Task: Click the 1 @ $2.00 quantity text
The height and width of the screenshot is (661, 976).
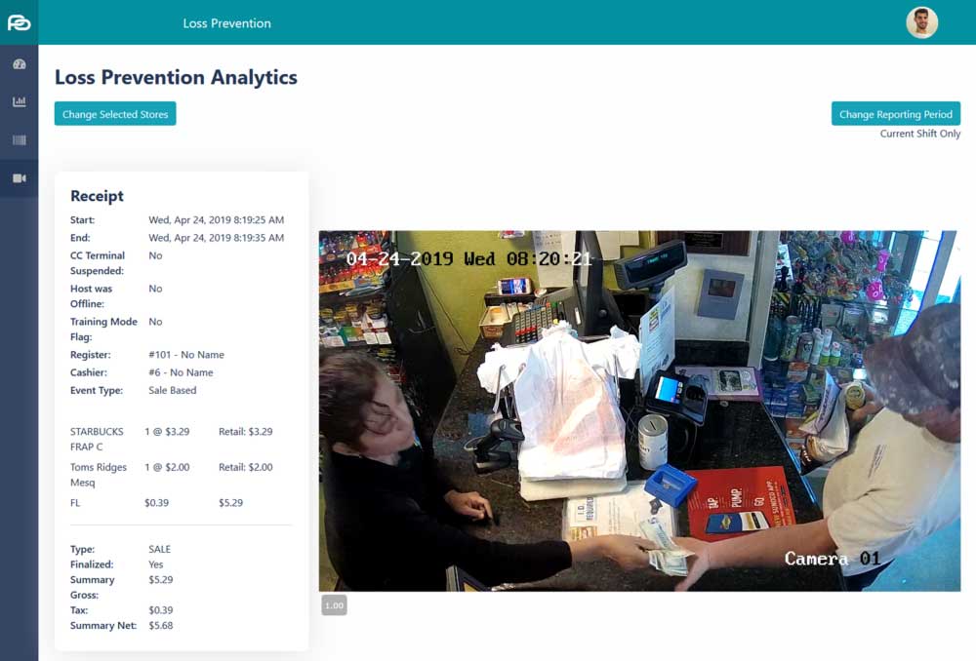Action: 167,467
